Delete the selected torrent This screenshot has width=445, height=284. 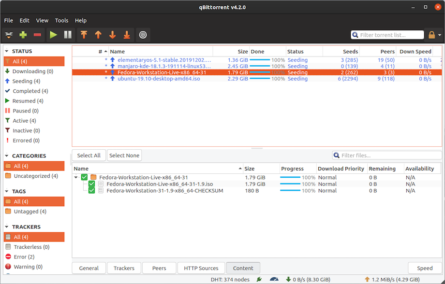[x=36, y=35]
